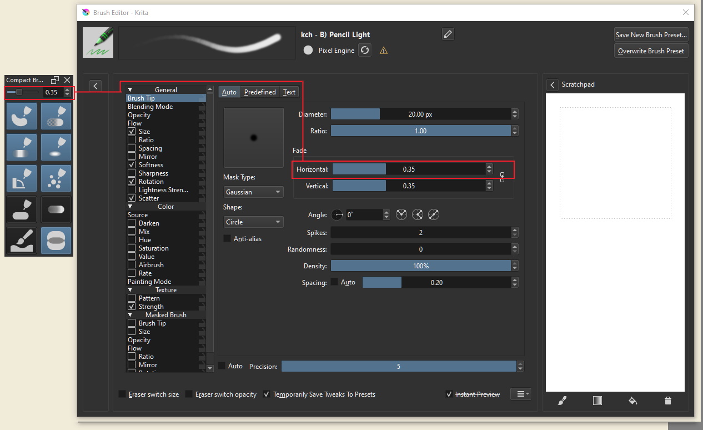
Task: Toggle the Scatter checkbox
Action: tap(132, 198)
